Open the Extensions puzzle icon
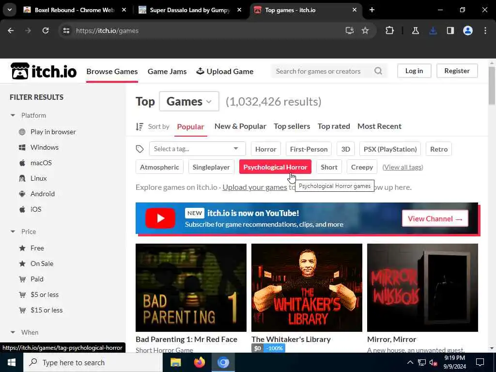This screenshot has width=496, height=372. 390,31
